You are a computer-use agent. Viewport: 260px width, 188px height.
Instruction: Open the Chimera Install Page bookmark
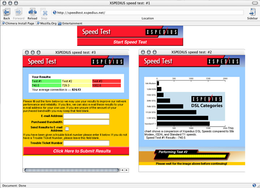click(x=18, y=23)
